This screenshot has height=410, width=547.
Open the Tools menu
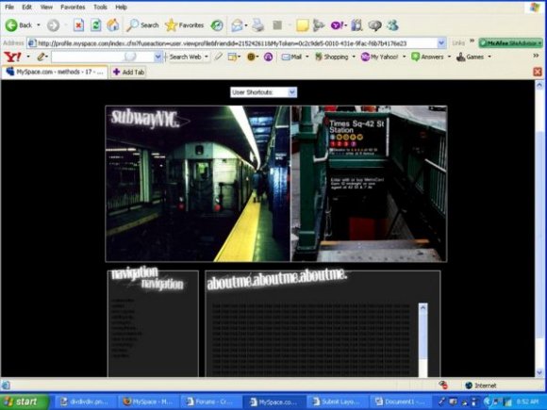point(100,7)
